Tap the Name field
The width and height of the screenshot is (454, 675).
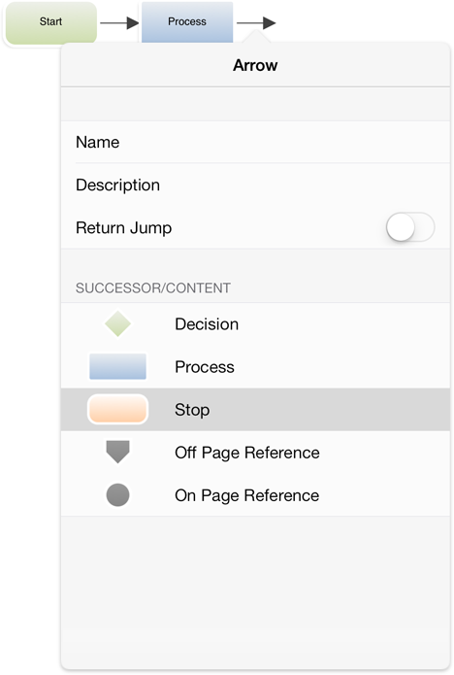point(255,142)
